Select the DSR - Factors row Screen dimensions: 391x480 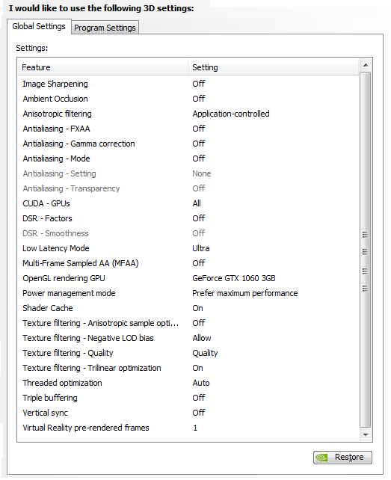(188, 218)
